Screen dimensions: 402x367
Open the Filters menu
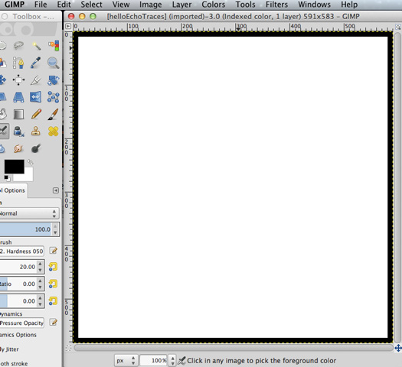point(276,5)
